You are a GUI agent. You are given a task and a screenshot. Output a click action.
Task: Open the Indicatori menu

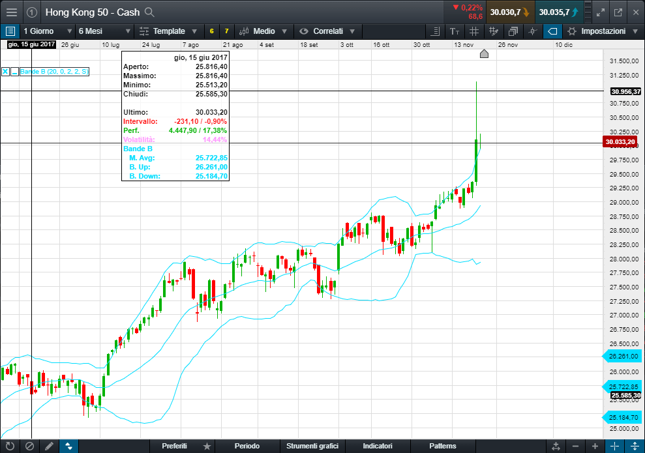(x=378, y=446)
